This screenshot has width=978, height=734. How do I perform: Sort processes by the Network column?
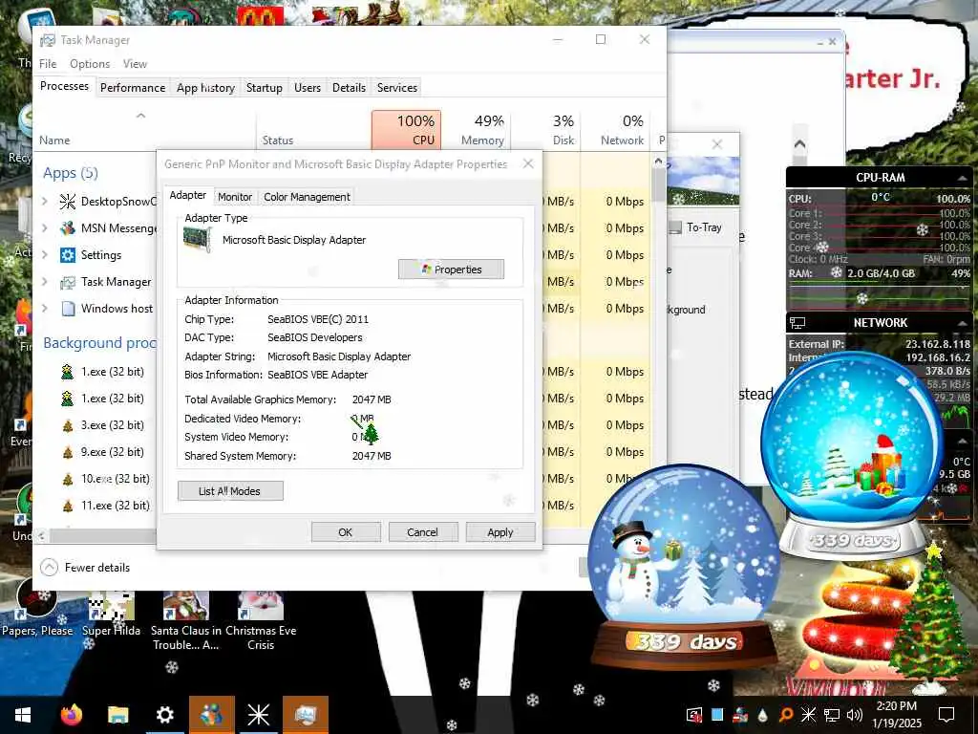[616, 130]
